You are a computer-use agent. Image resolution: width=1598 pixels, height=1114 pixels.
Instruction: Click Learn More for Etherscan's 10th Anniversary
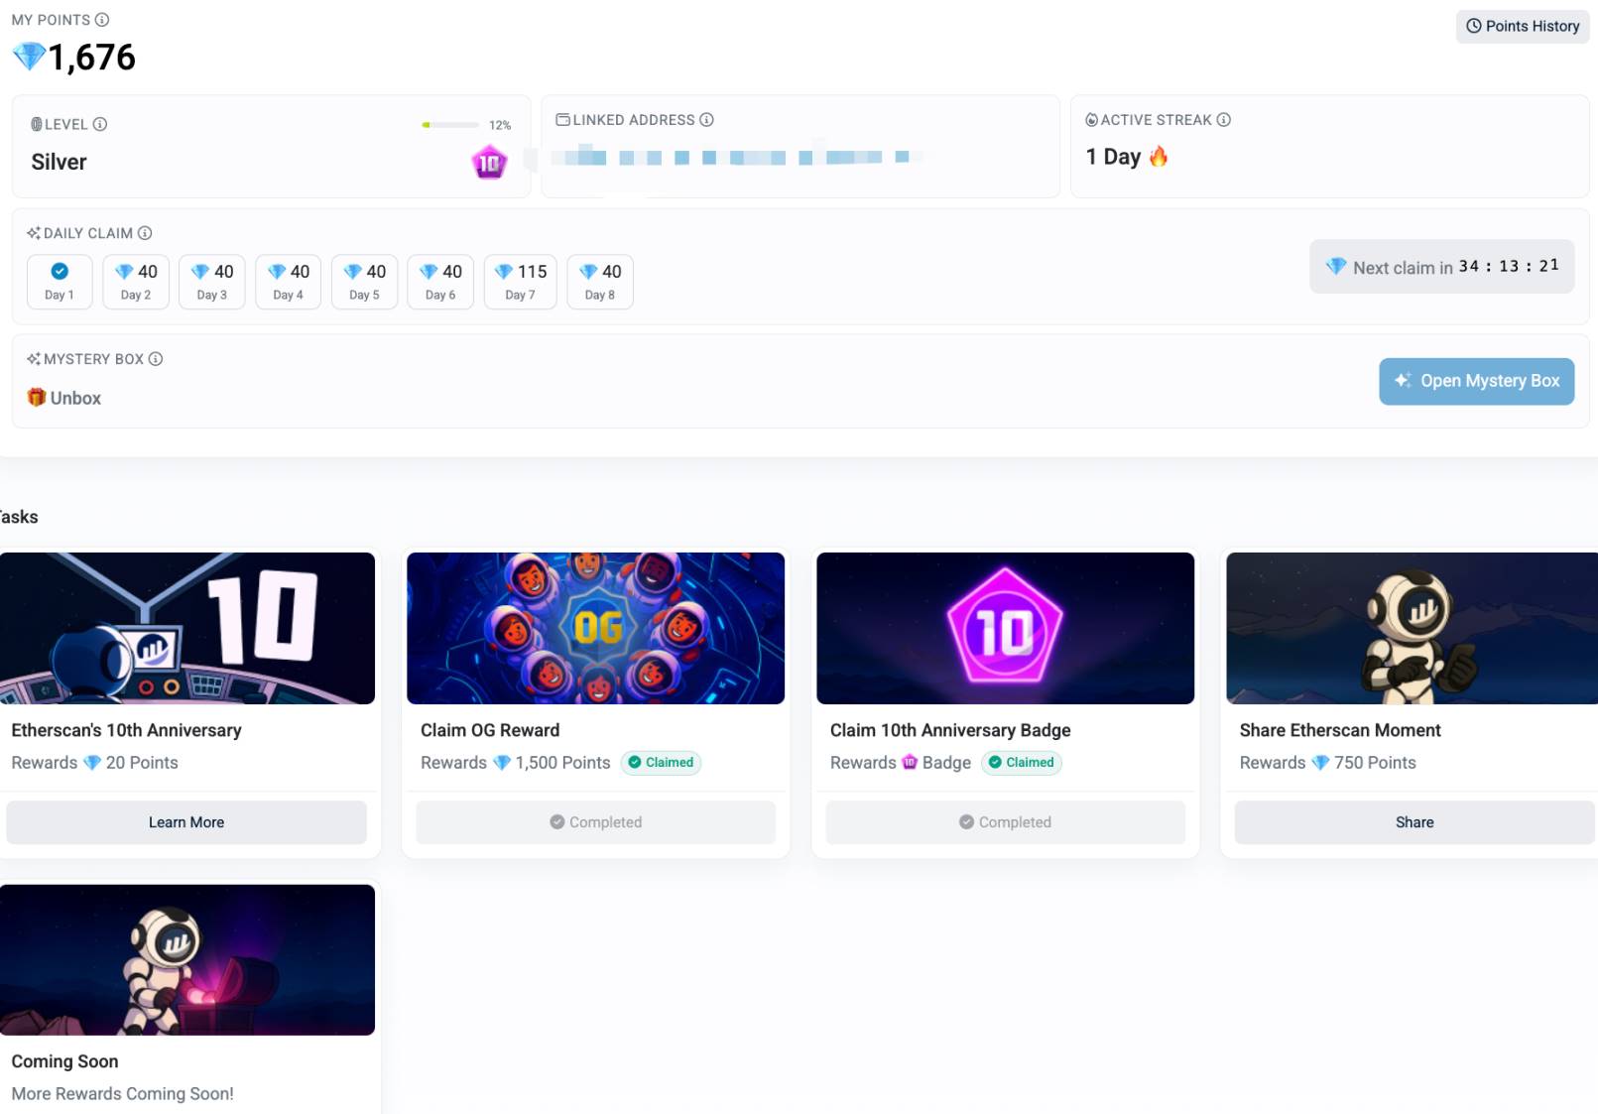click(186, 822)
